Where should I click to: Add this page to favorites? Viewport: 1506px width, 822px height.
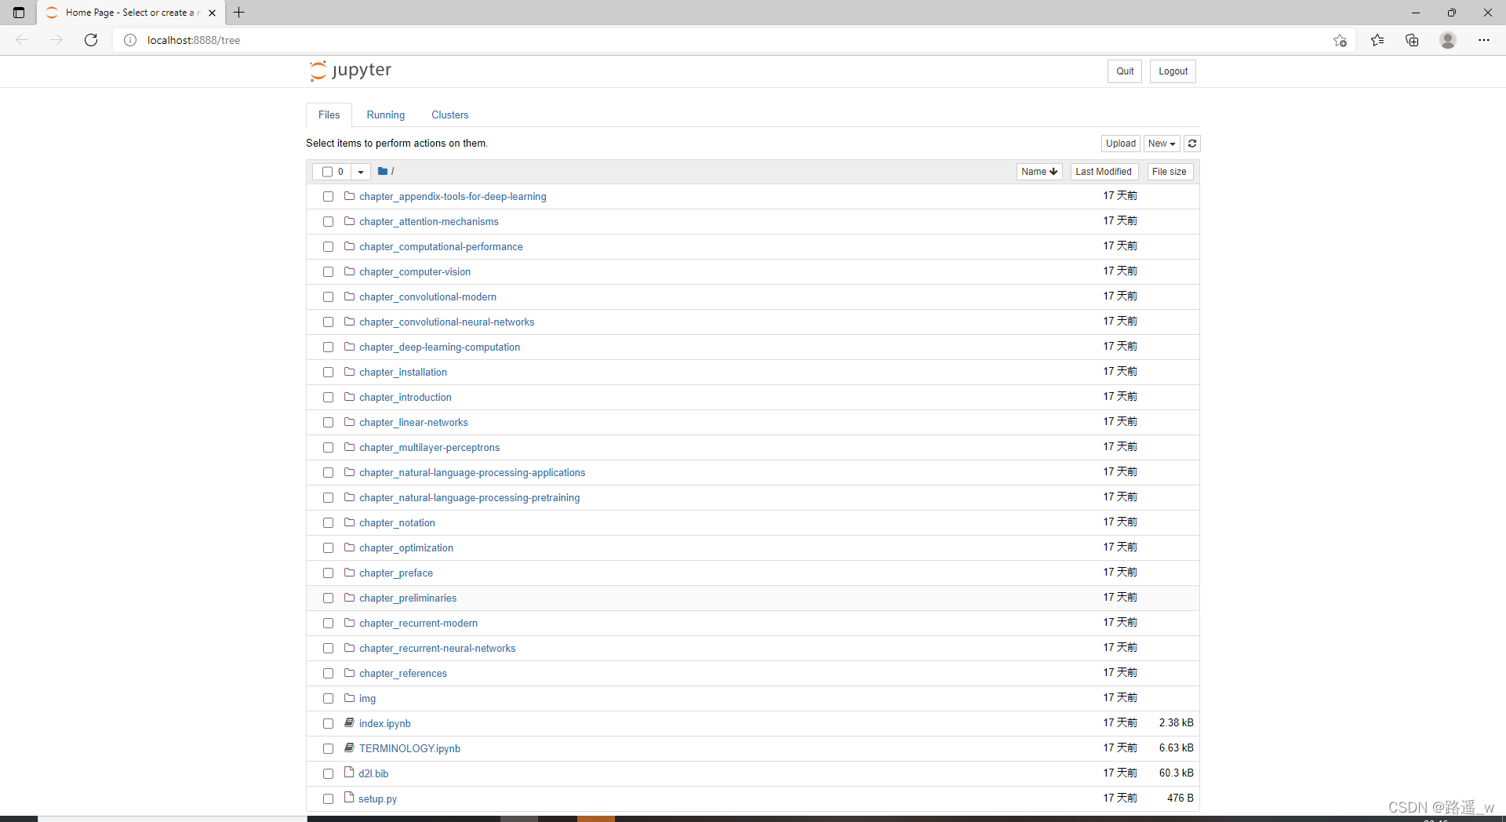[x=1340, y=40]
